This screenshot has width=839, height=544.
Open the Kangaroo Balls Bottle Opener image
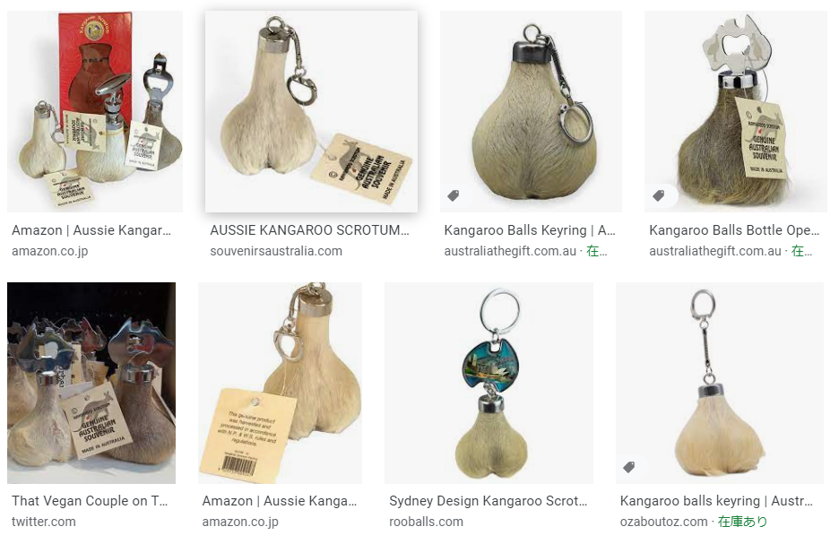(x=736, y=111)
